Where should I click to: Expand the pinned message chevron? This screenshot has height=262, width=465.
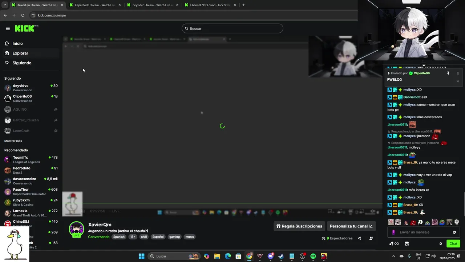point(458,81)
